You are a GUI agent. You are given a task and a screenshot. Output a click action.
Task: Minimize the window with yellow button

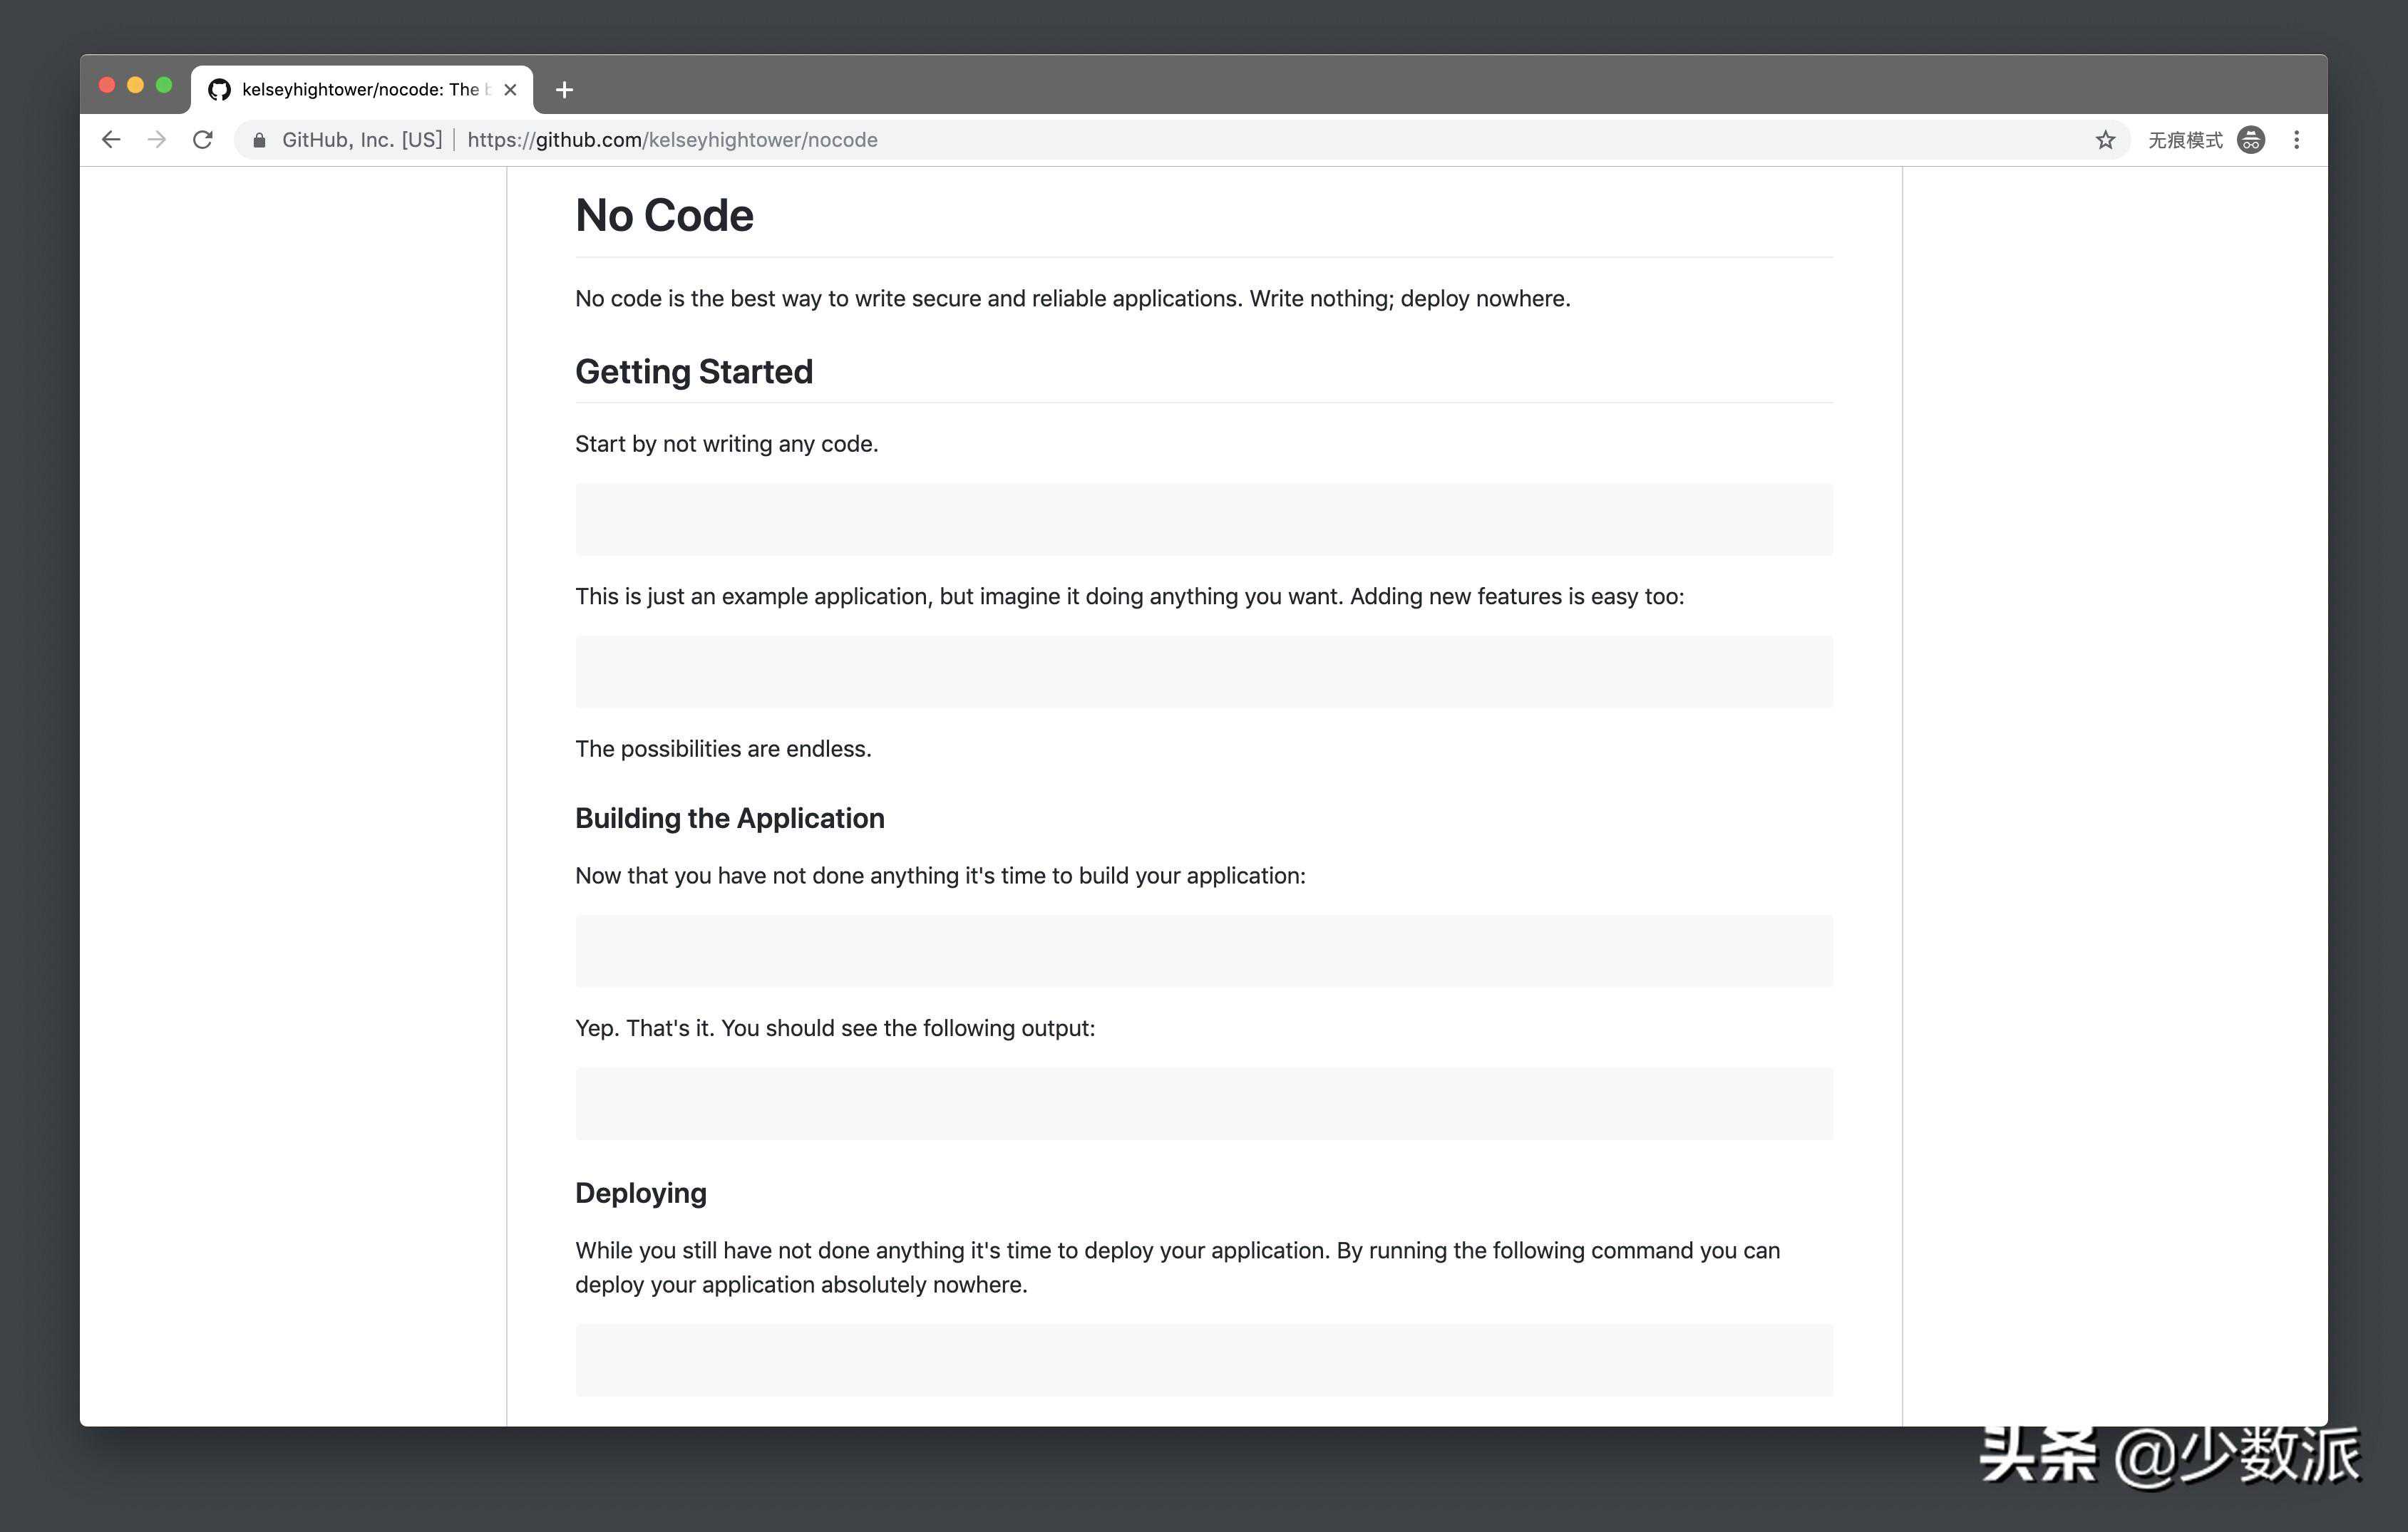[136, 85]
